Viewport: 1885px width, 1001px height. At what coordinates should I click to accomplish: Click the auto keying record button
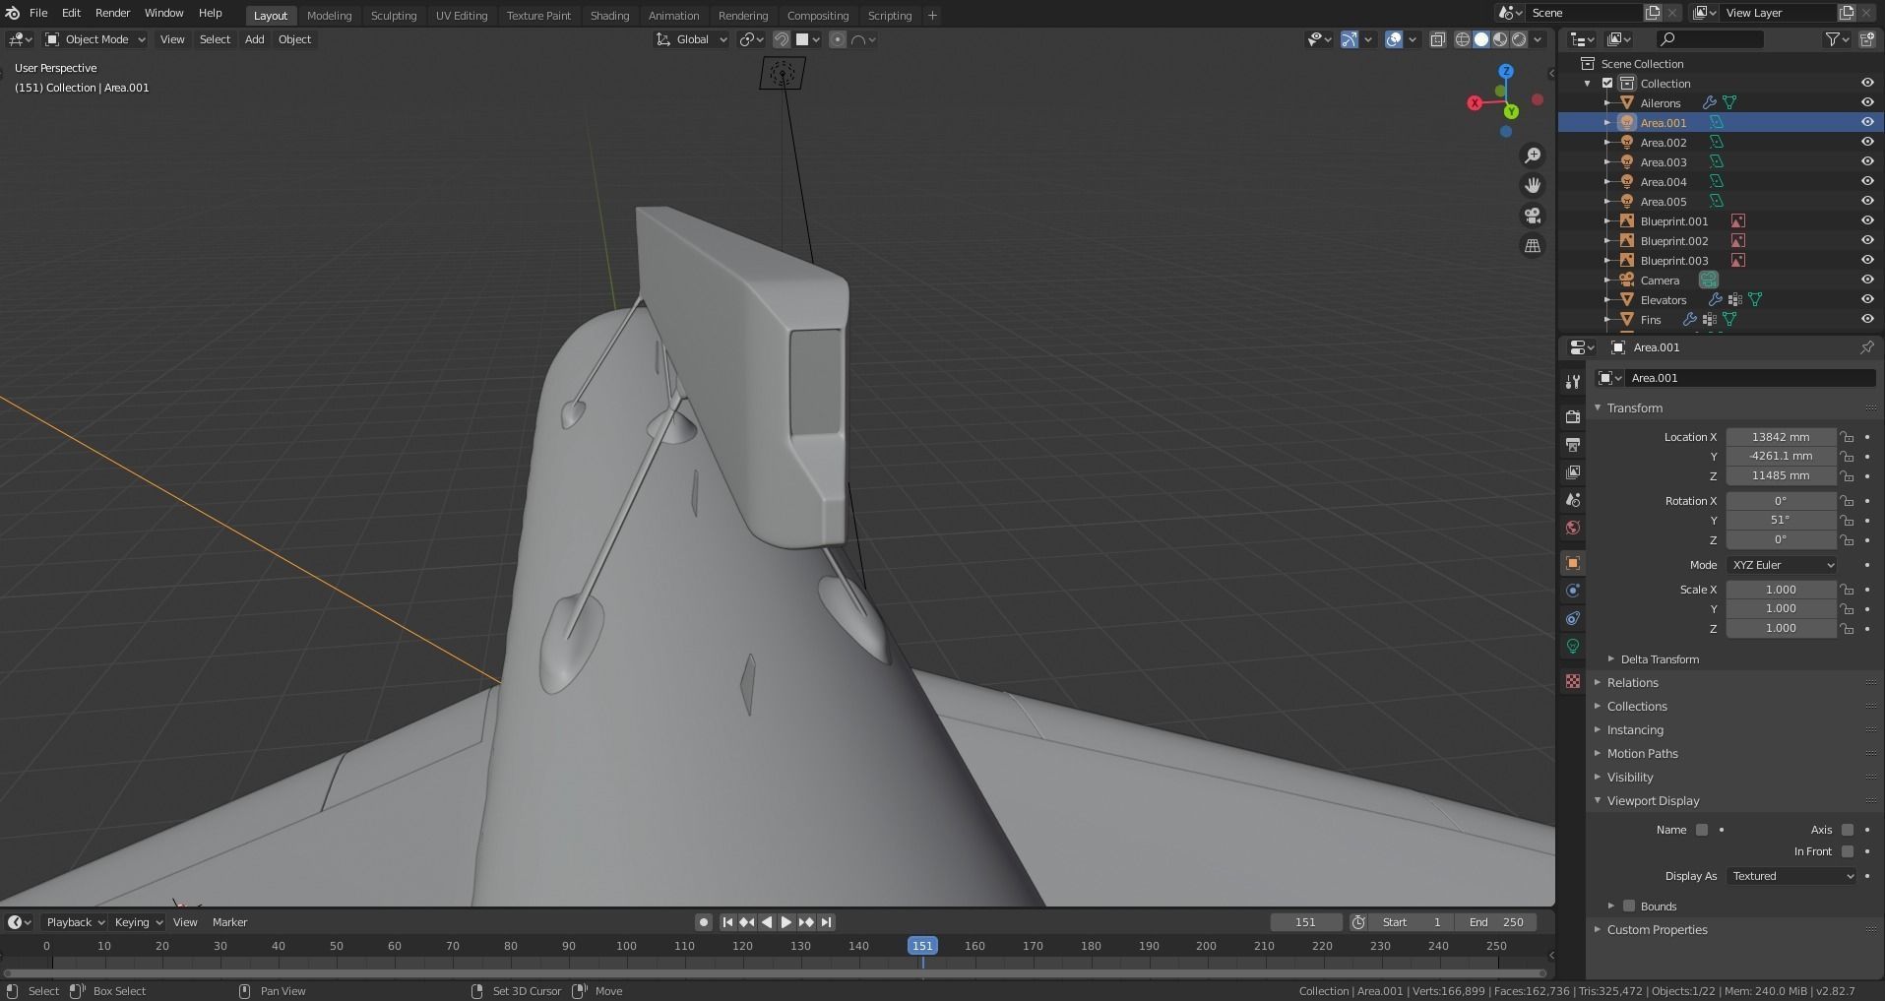point(703,922)
